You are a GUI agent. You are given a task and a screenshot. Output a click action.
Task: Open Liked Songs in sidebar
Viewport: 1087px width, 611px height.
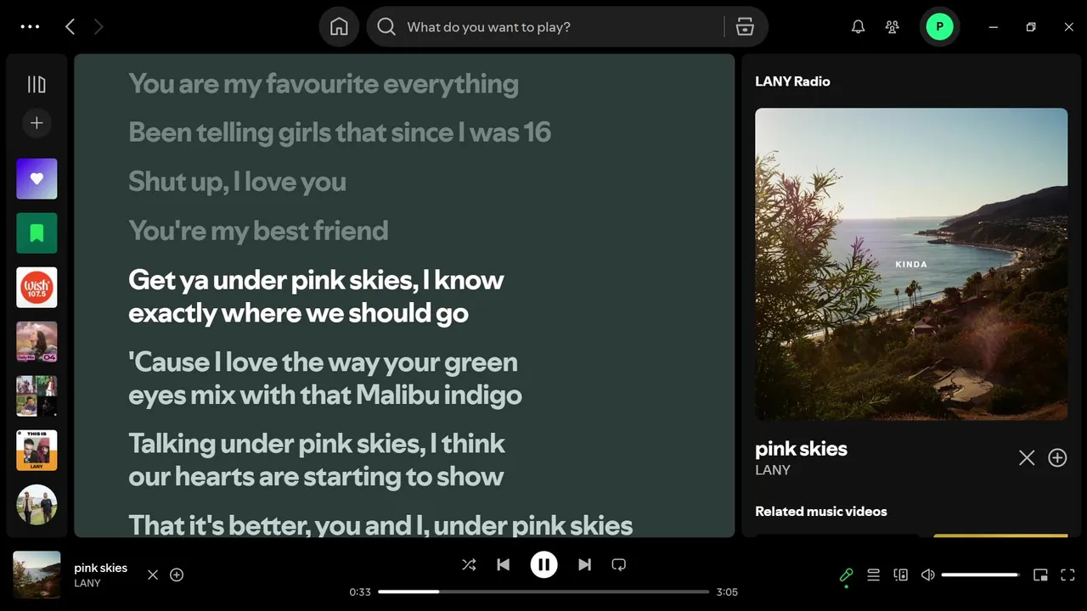[37, 179]
